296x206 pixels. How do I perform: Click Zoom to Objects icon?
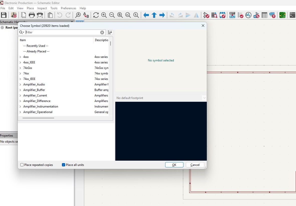click(128, 15)
